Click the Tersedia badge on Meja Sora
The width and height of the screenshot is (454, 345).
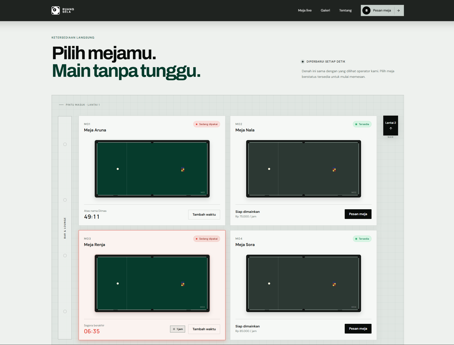pyautogui.click(x=362, y=239)
